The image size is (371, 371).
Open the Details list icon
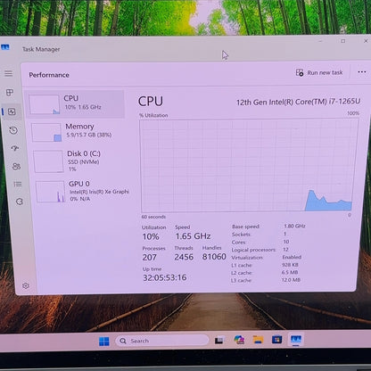pos(18,185)
